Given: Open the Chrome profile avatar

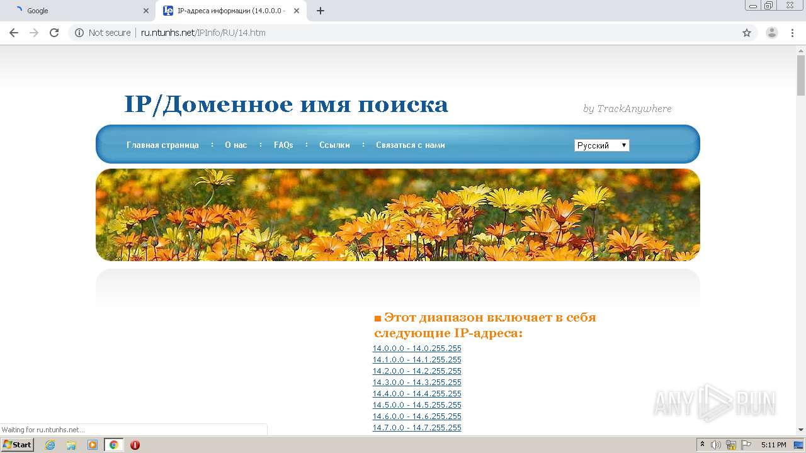Looking at the screenshot, I should pyautogui.click(x=772, y=33).
